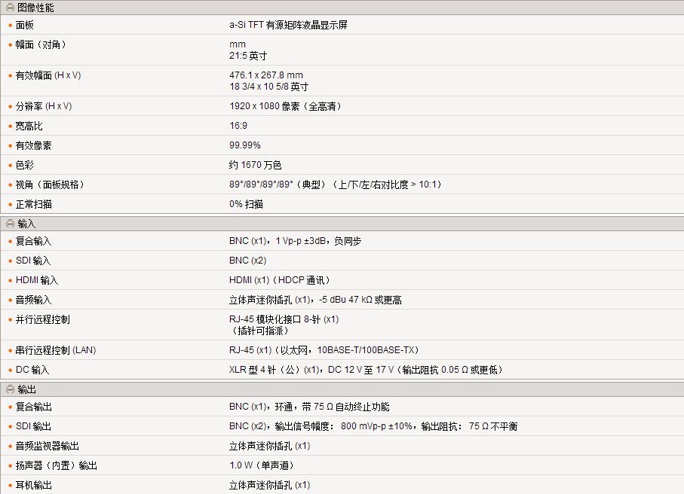Click the 视角（面板规格）label
This screenshot has height=494, width=684.
coord(50,184)
